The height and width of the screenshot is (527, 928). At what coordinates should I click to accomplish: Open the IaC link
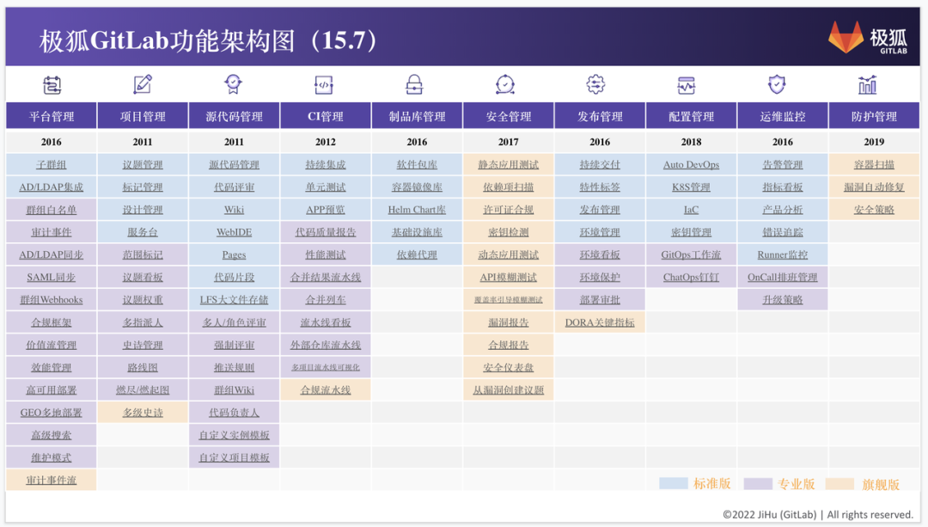(691, 210)
